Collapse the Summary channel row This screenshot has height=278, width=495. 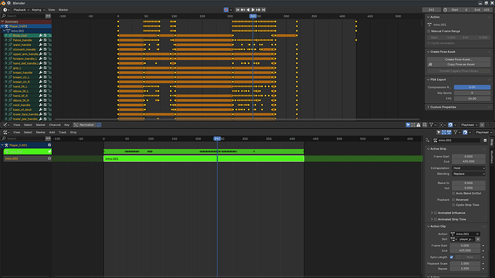[3, 21]
